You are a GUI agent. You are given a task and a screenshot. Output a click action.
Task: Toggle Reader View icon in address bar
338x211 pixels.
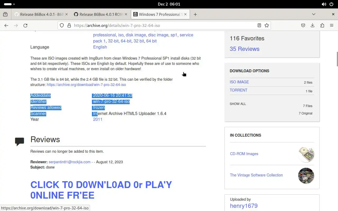click(x=259, y=25)
